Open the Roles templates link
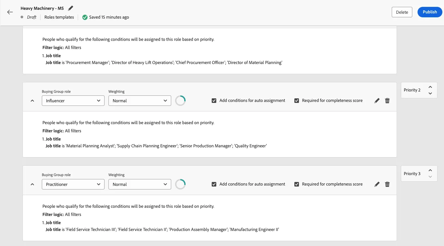This screenshot has height=246, width=444. (x=59, y=17)
